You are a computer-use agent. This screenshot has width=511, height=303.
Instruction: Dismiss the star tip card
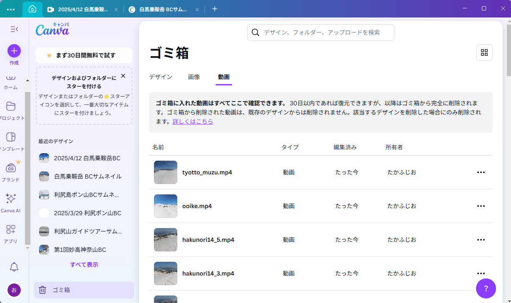(123, 76)
